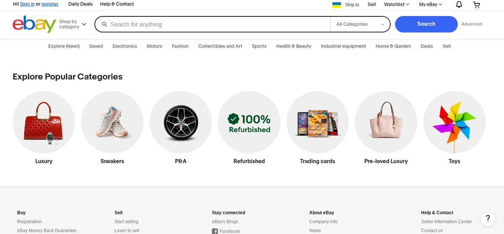Open the Pre-loved Luxury pink bag image
The height and width of the screenshot is (234, 504).
386,122
